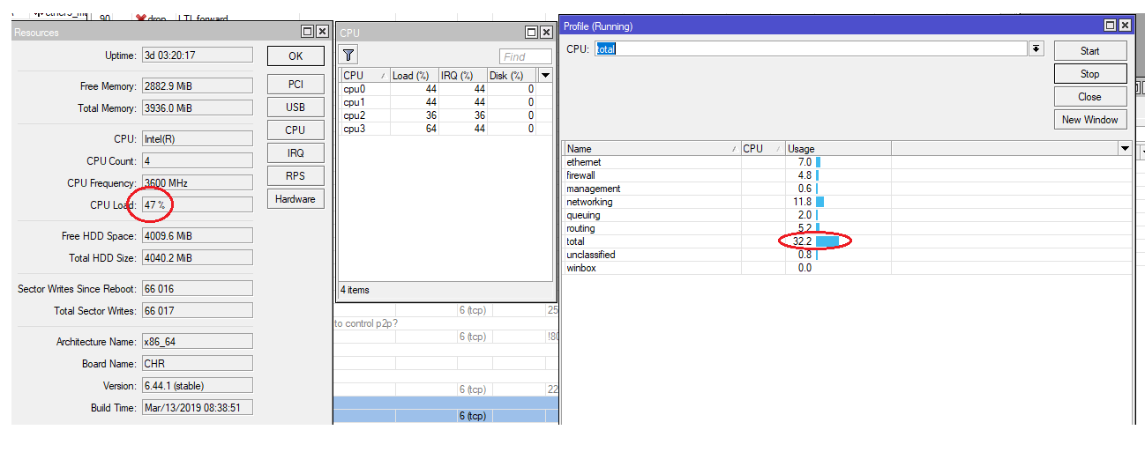Image resolution: width=1145 pixels, height=467 pixels.
Task: Select the routing row in Profile
Action: [848, 228]
